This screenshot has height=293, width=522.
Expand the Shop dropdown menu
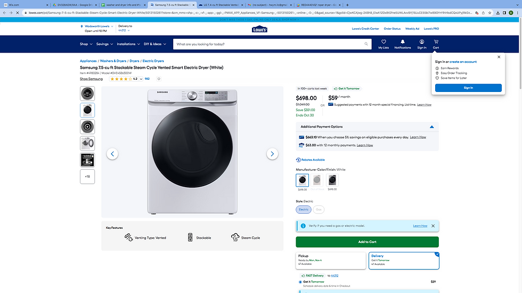(x=86, y=44)
